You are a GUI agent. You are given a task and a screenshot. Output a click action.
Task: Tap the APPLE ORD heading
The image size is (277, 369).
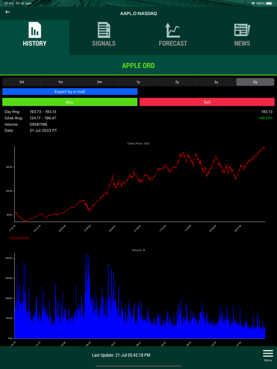coord(138,65)
